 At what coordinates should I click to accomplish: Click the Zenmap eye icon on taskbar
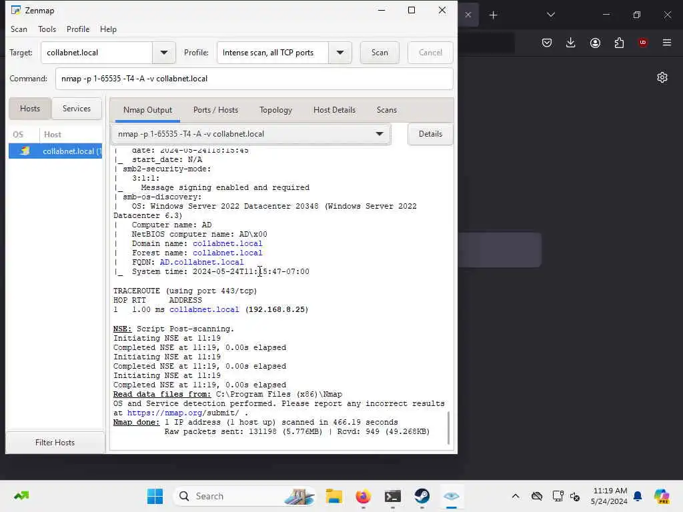pyautogui.click(x=452, y=496)
